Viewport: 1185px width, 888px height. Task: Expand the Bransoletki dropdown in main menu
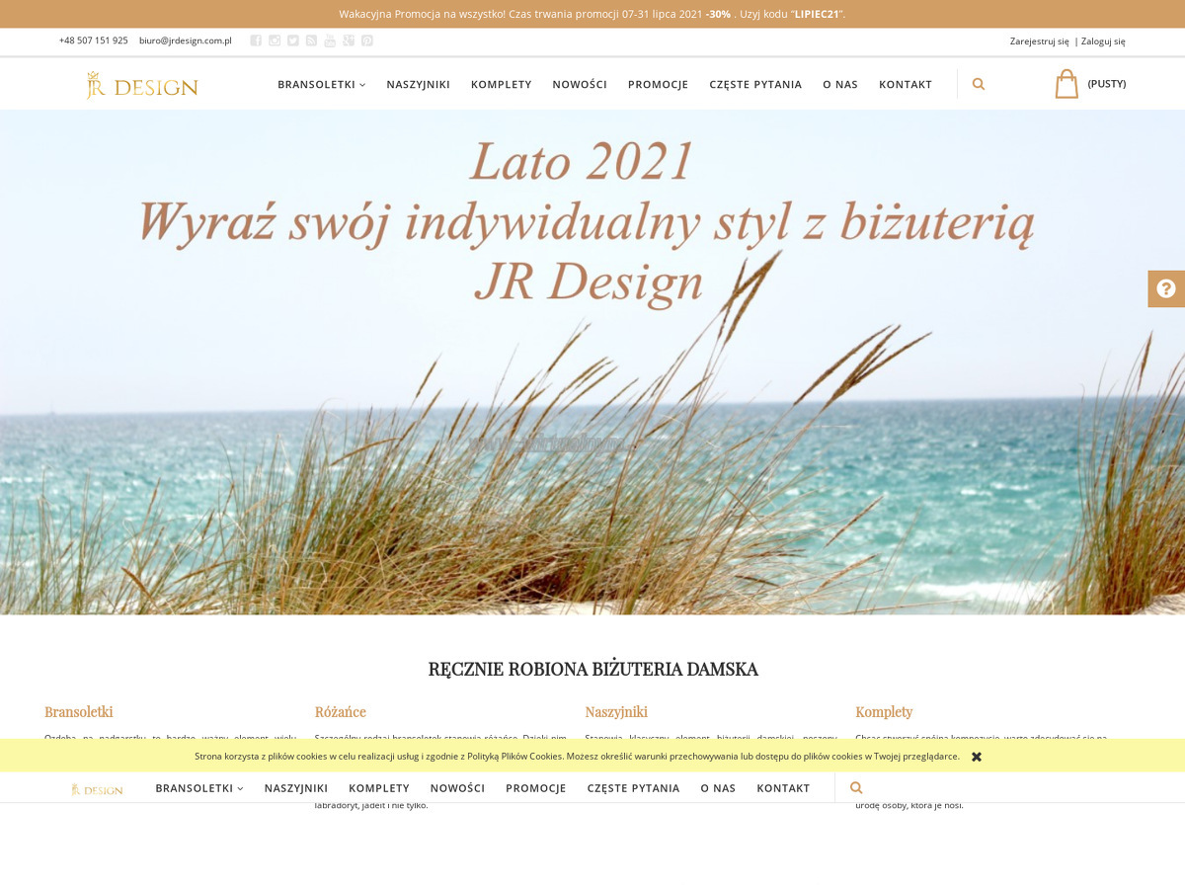(322, 85)
